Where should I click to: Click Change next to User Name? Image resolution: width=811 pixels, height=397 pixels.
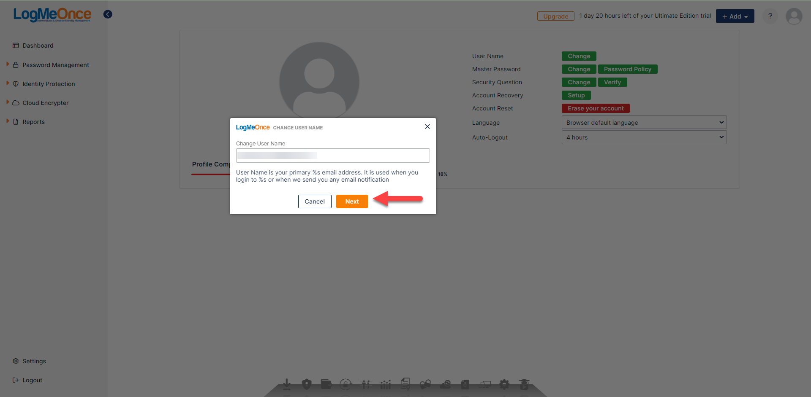pyautogui.click(x=579, y=56)
